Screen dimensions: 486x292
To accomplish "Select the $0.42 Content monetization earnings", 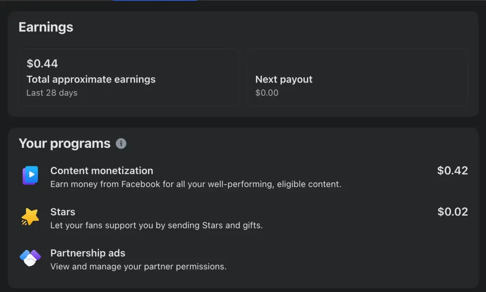I will point(452,171).
